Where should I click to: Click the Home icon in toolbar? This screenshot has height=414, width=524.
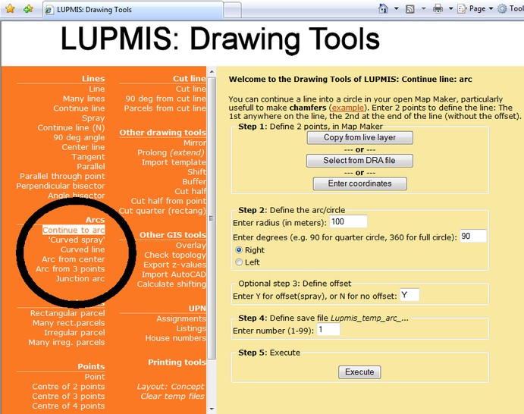(384, 9)
